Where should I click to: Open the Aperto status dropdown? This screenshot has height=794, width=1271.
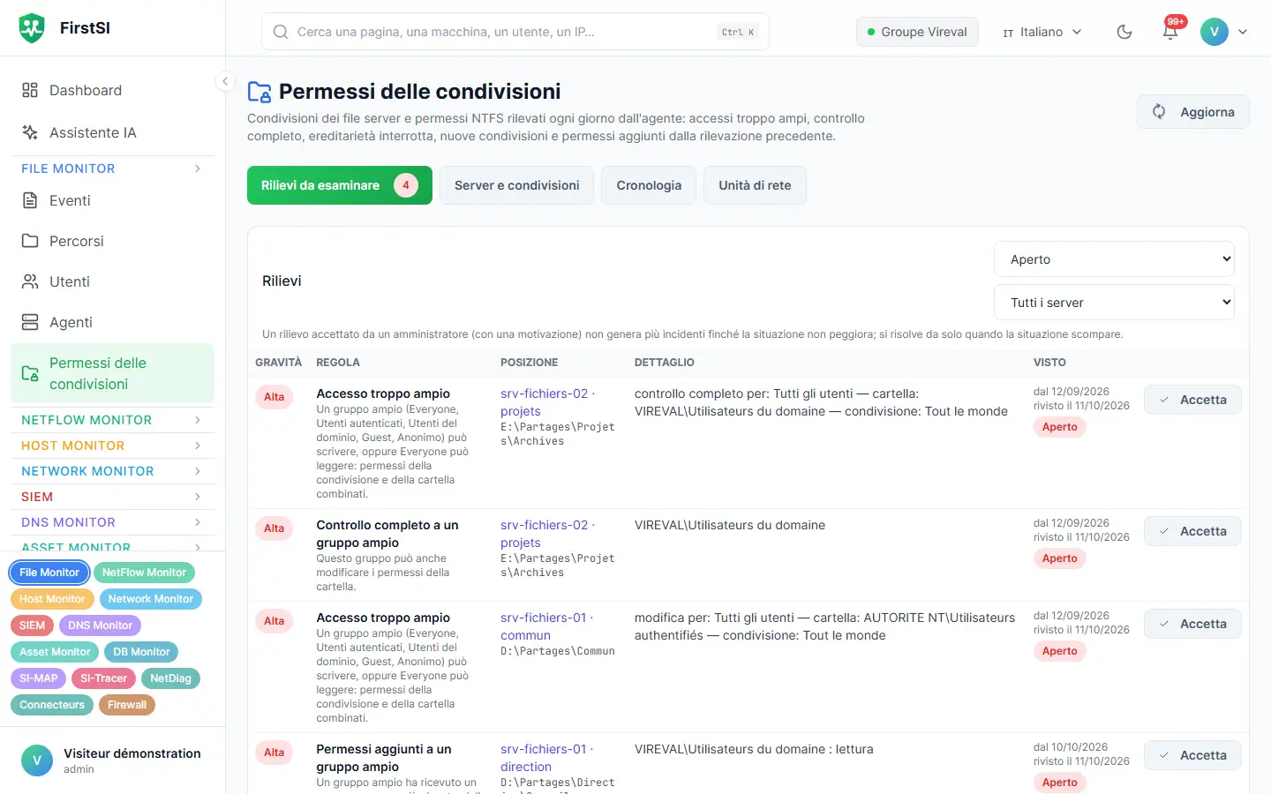(x=1114, y=259)
